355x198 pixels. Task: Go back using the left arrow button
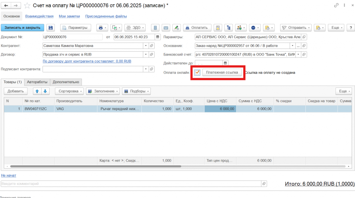click(x=6, y=6)
